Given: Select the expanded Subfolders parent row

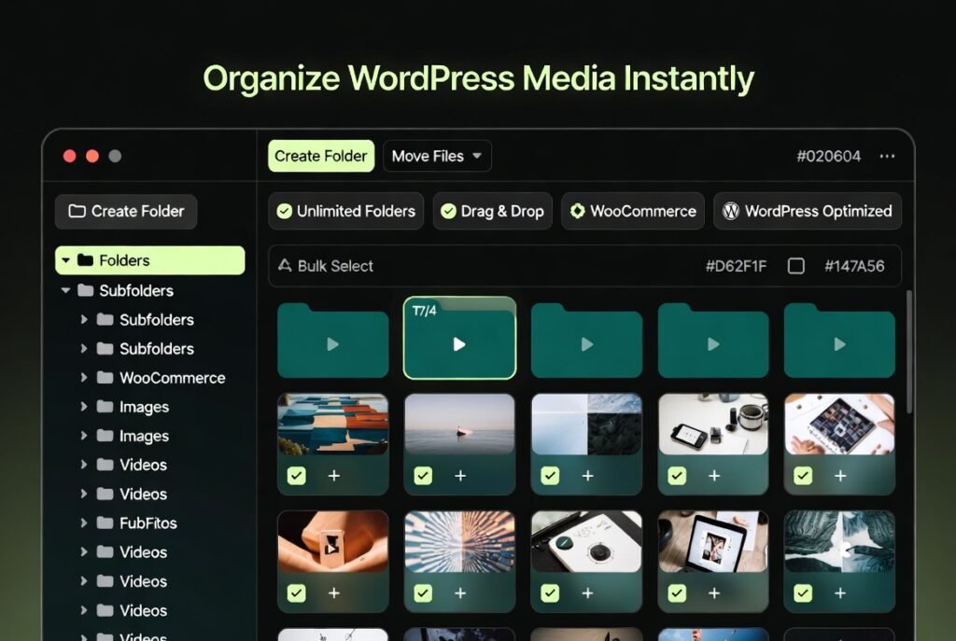Looking at the screenshot, I should pos(150,291).
